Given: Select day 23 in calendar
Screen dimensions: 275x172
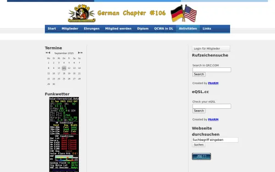Looking at the screenshot, I should (54, 79).
